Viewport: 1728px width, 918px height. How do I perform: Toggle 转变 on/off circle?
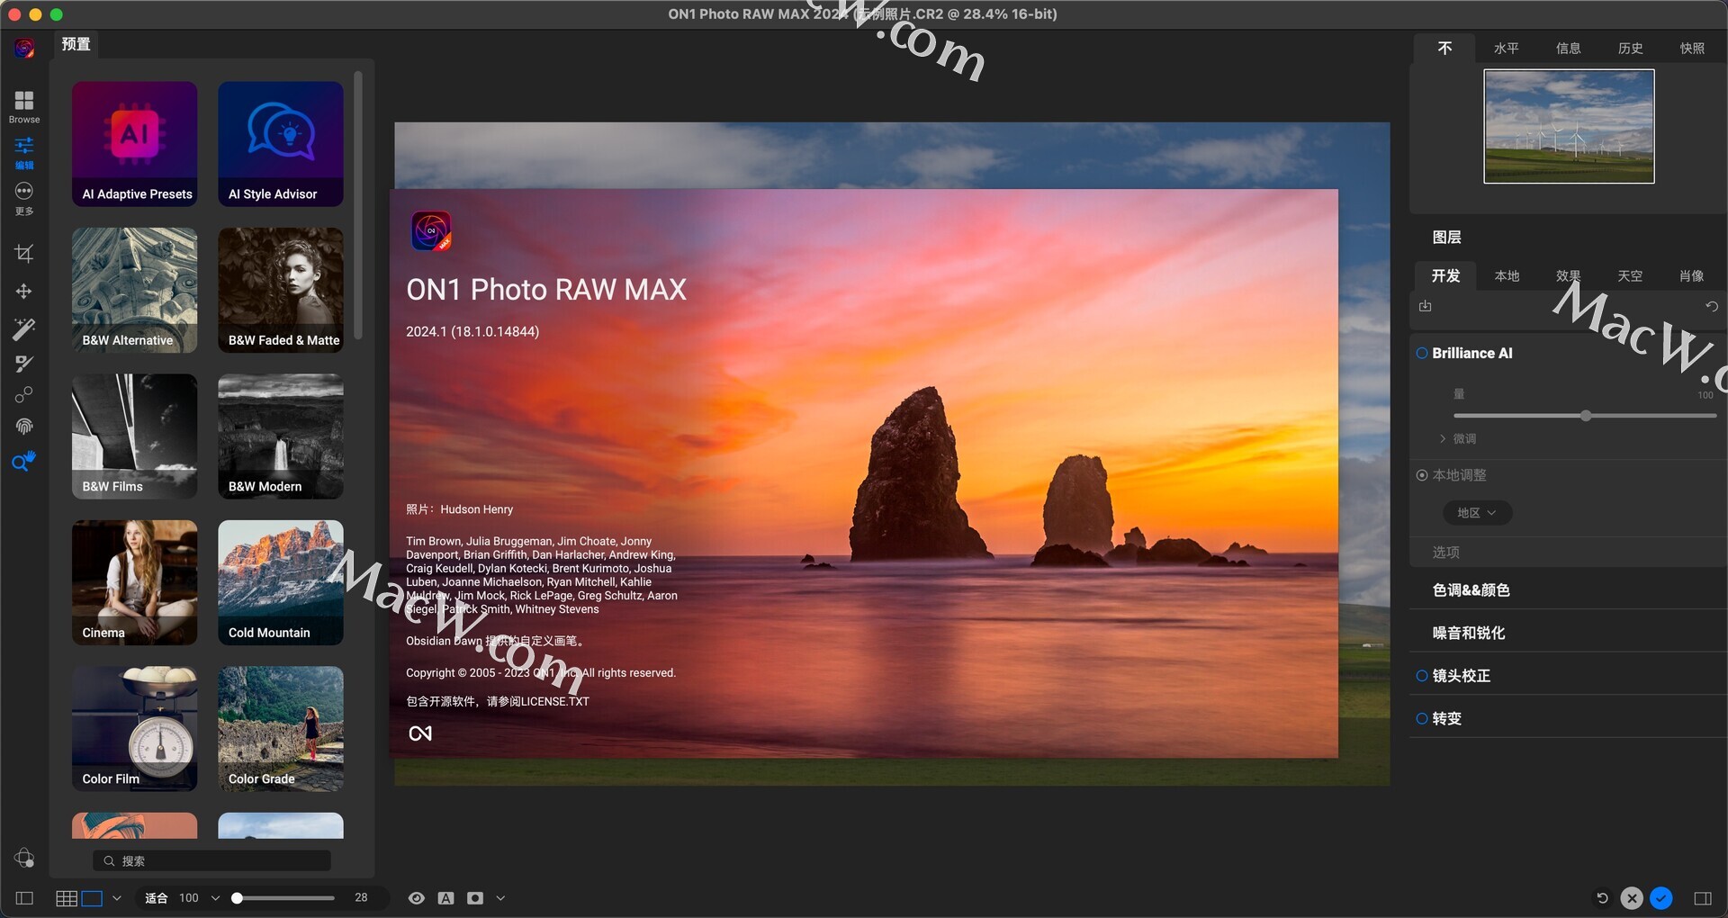[x=1422, y=718]
